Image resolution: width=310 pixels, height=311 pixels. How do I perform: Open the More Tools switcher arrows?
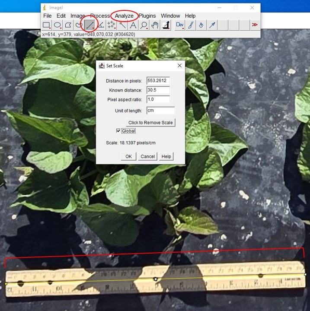tap(255, 25)
